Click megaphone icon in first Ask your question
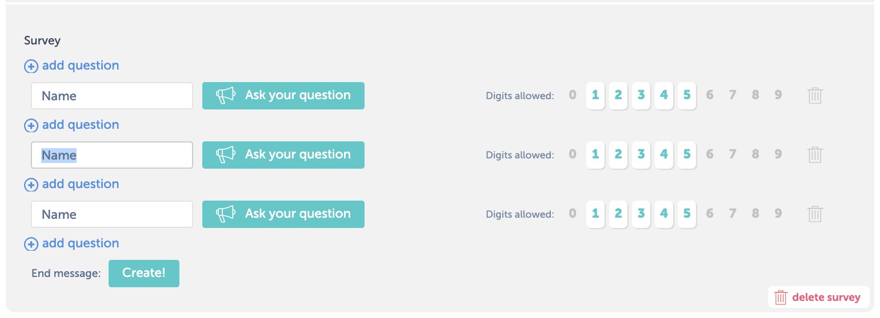The height and width of the screenshot is (318, 880). coord(225,96)
